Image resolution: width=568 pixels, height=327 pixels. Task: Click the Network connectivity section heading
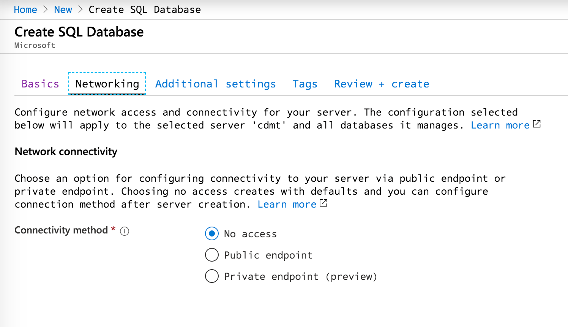point(66,151)
